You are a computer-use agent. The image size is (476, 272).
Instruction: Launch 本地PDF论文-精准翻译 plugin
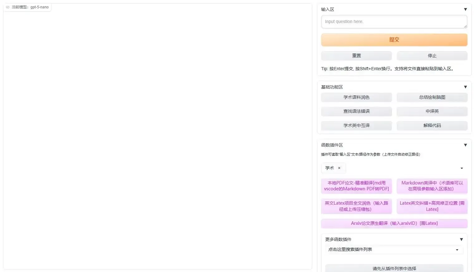click(356, 186)
